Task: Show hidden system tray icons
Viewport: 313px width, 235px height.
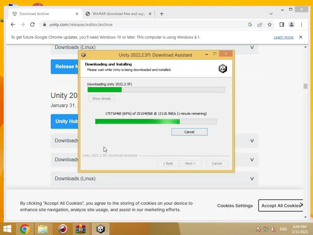Action: [x=251, y=229]
